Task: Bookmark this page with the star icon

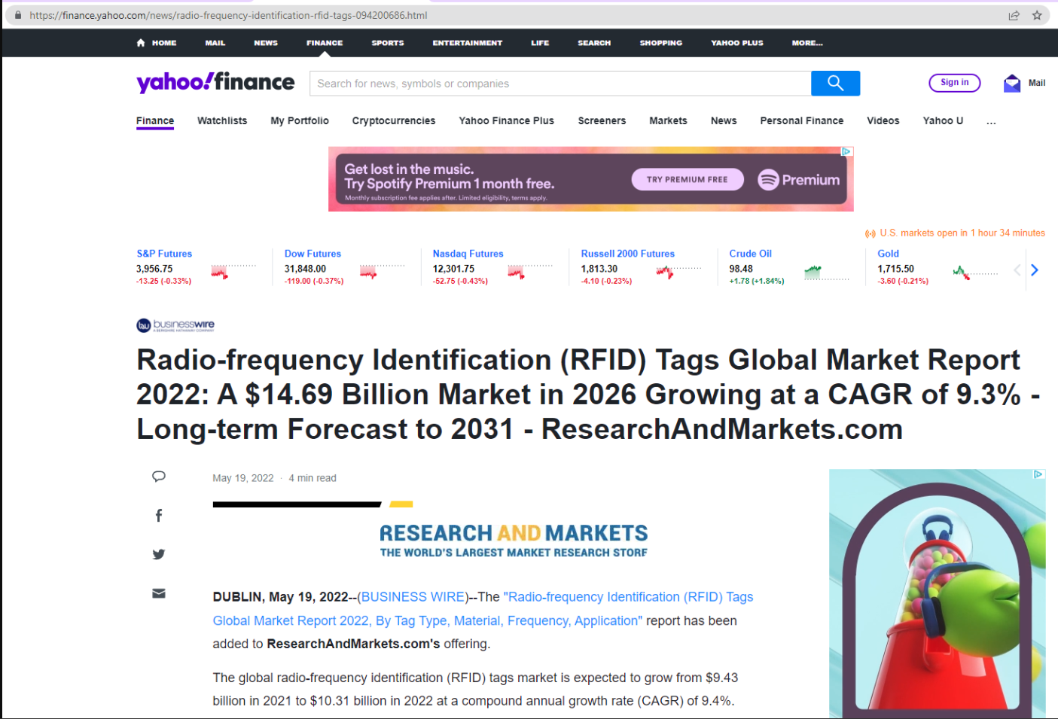Action: point(1037,15)
